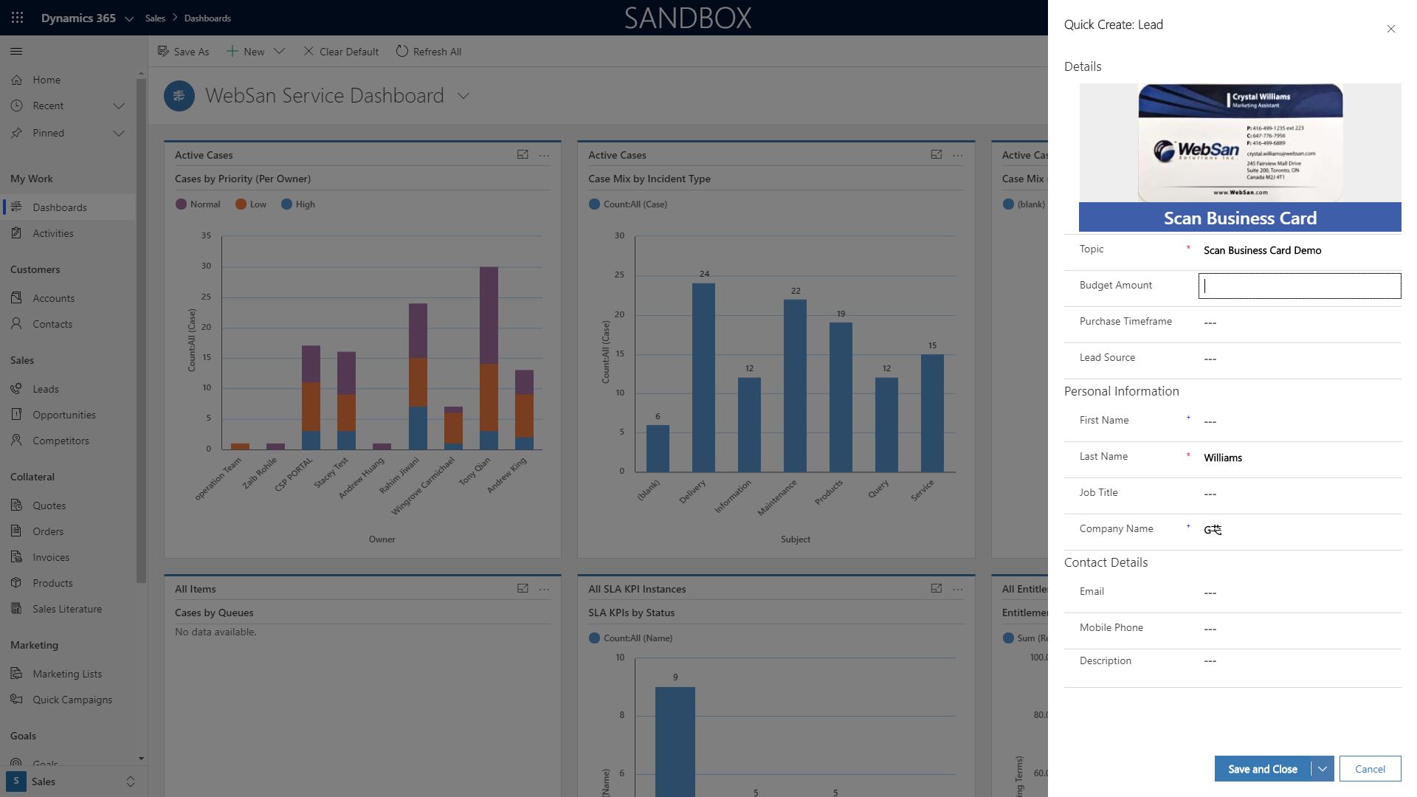Open Products in the sidebar
This screenshot has width=1417, height=797.
68,583
